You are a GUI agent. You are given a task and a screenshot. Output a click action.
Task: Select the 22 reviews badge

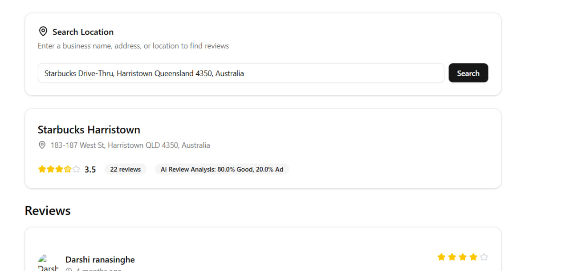[126, 169]
